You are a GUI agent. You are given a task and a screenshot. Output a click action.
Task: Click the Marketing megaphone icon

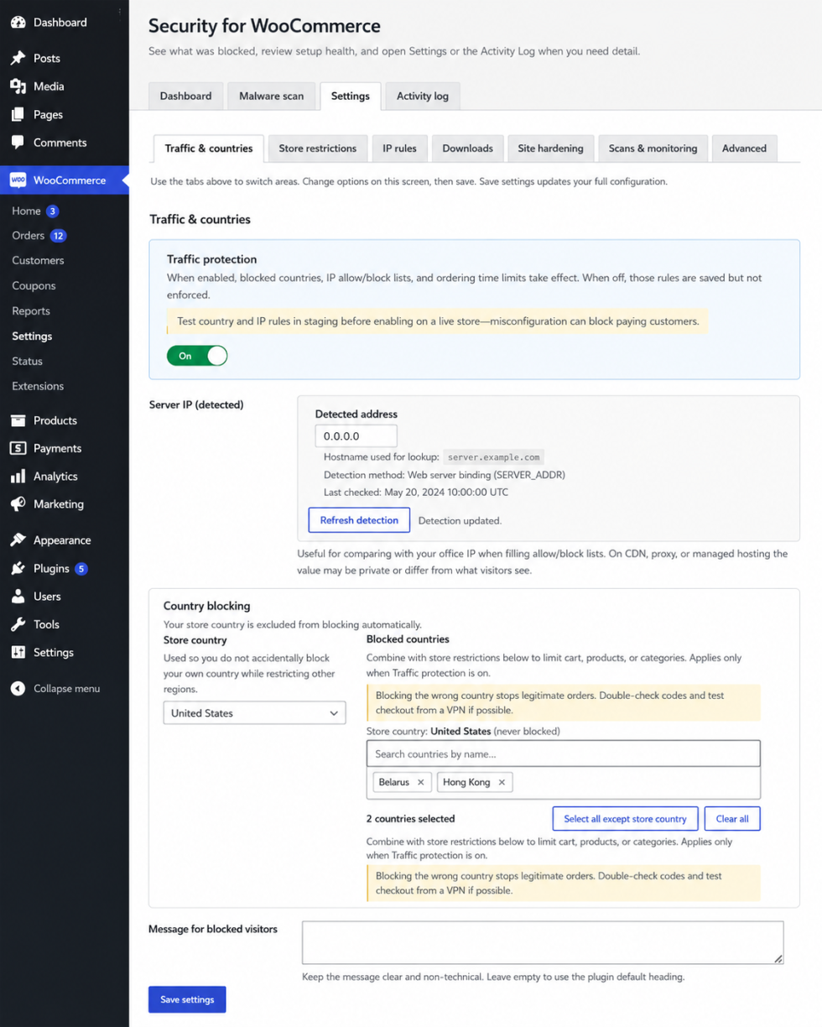pyautogui.click(x=18, y=504)
